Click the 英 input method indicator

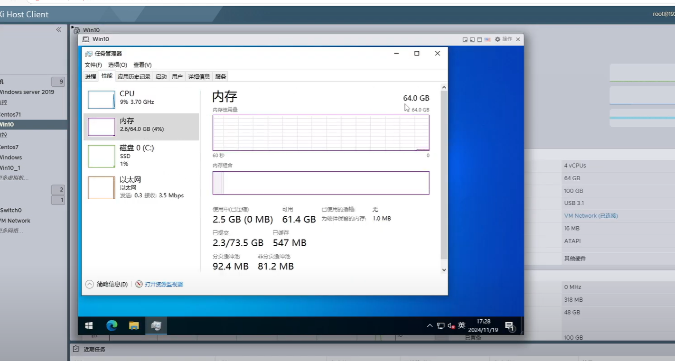pyautogui.click(x=461, y=326)
